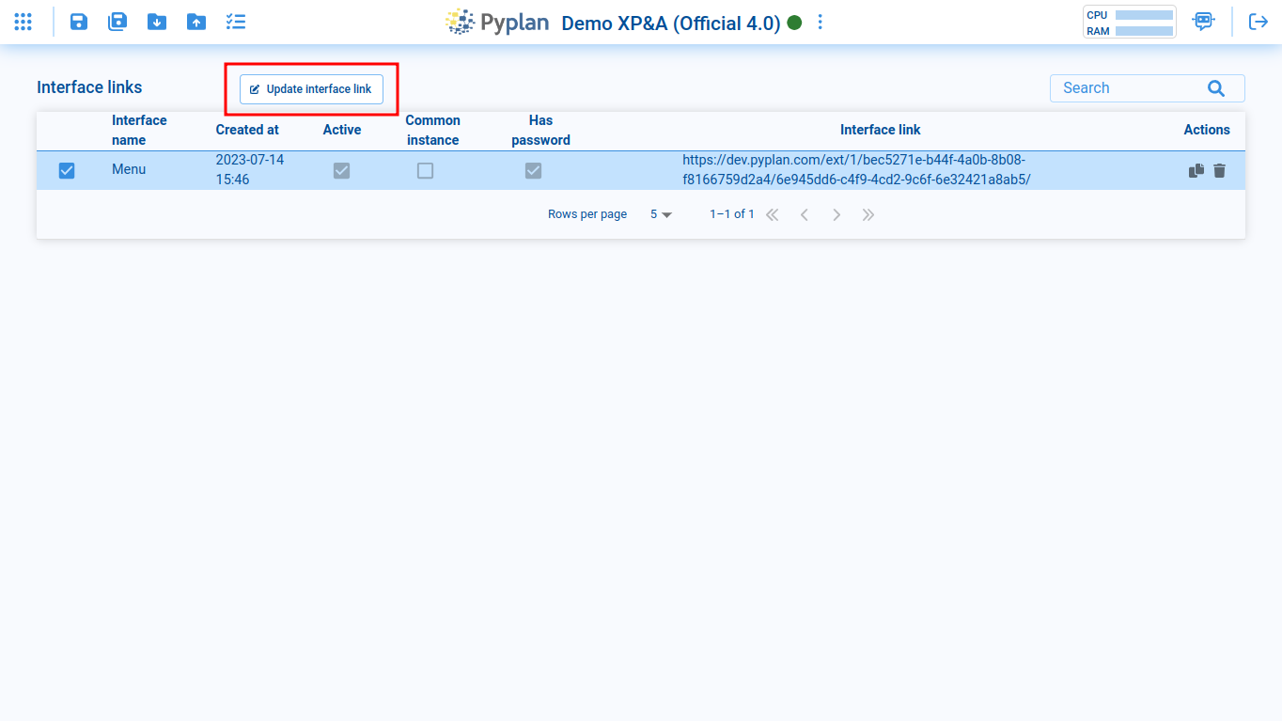The height and width of the screenshot is (721, 1282).
Task: Toggle the Common instance checkbox
Action: click(426, 170)
